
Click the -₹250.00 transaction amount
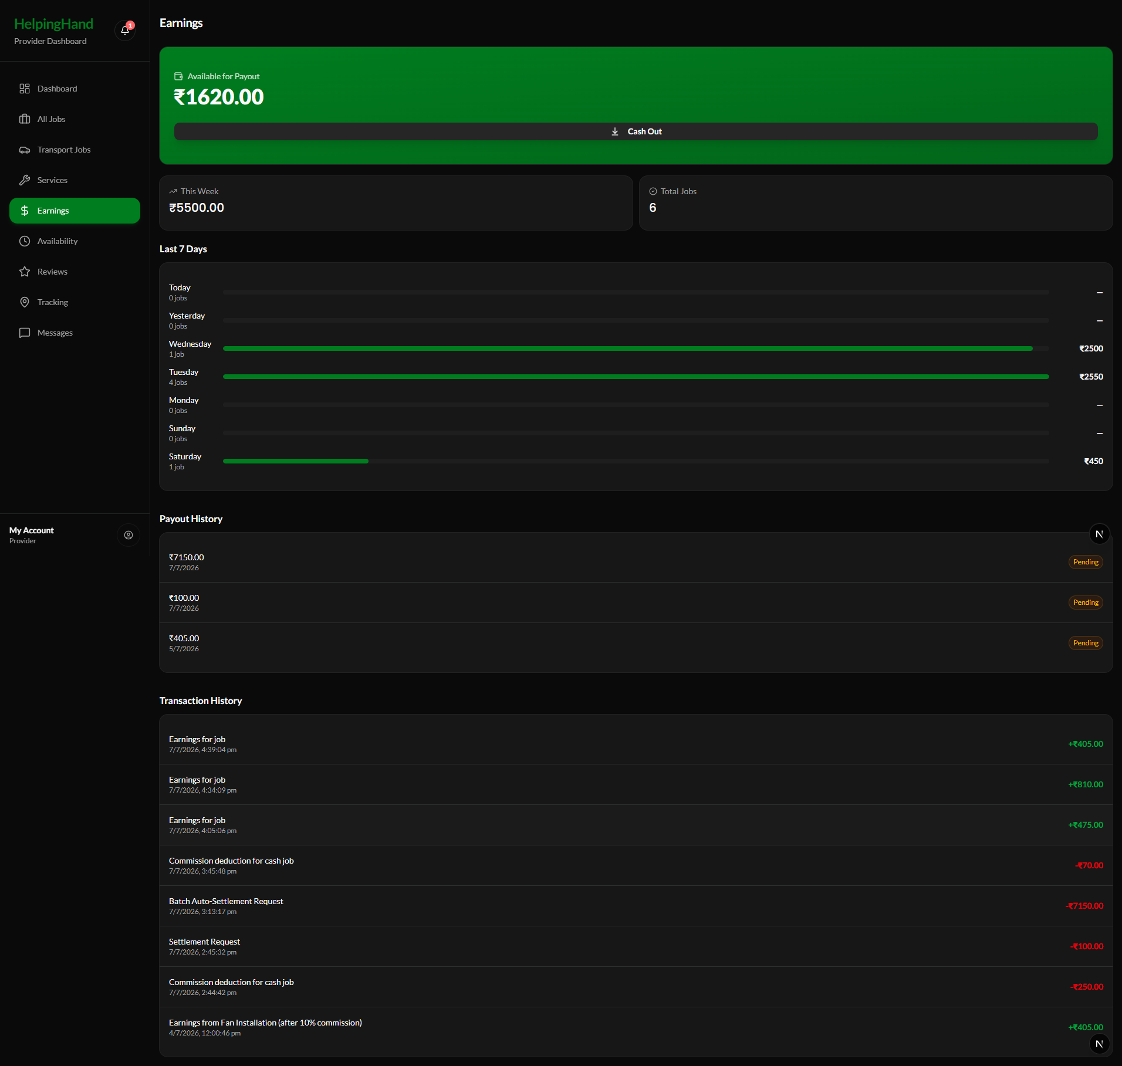[1087, 987]
